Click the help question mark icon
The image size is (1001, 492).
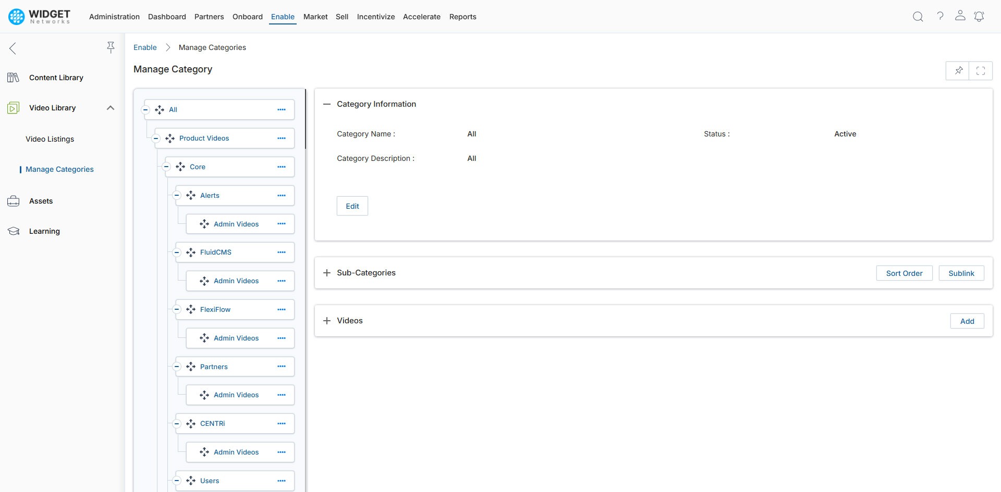(941, 16)
